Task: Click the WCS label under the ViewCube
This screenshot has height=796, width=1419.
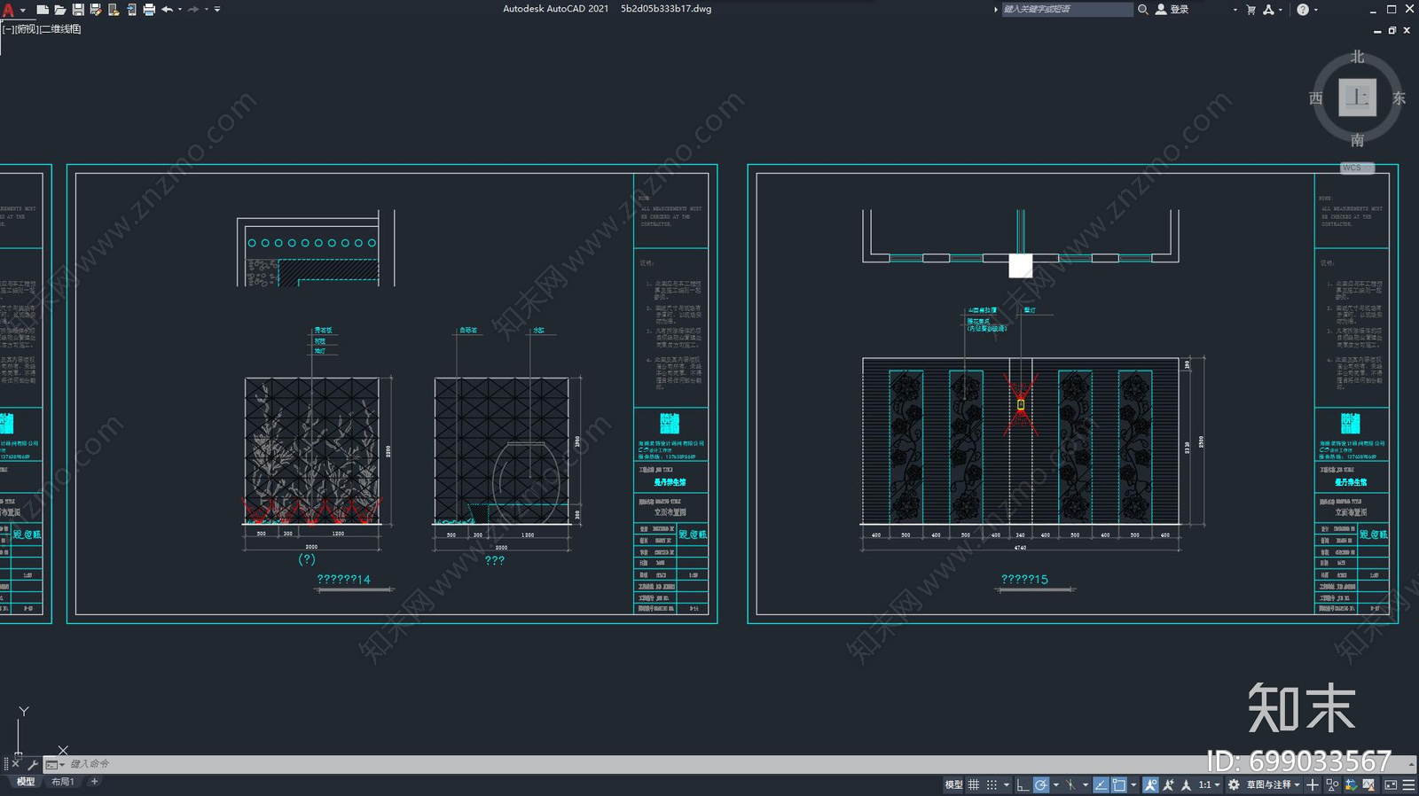Action: pos(1352,168)
